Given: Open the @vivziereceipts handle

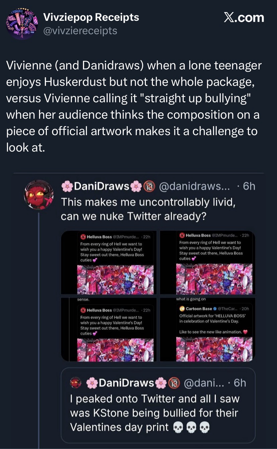Looking at the screenshot, I should 80,31.
